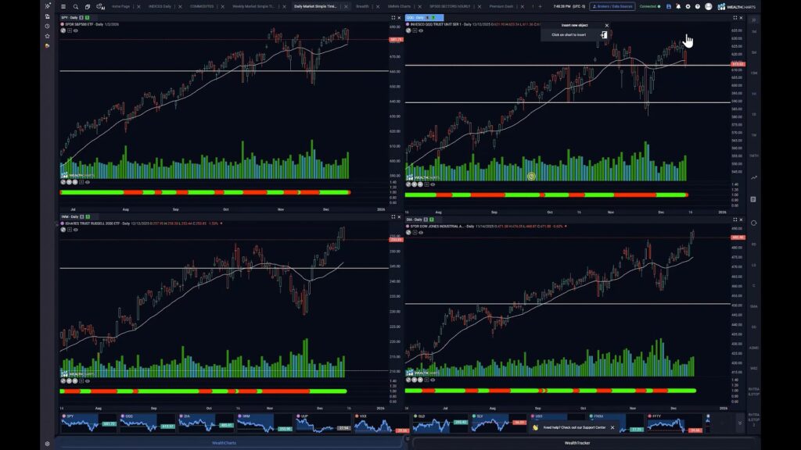Click the save layout icon beside Connected

pos(669,6)
